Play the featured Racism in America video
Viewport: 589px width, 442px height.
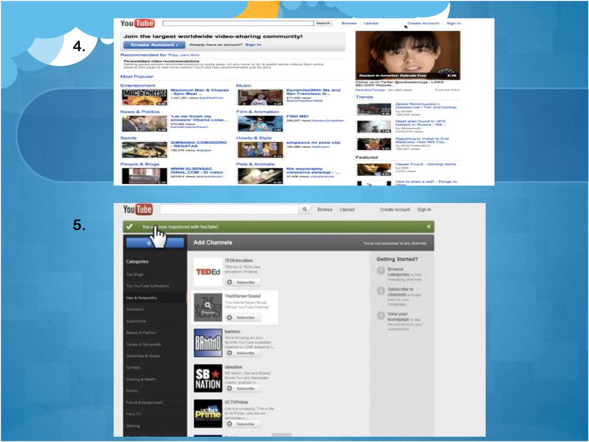coord(408,55)
